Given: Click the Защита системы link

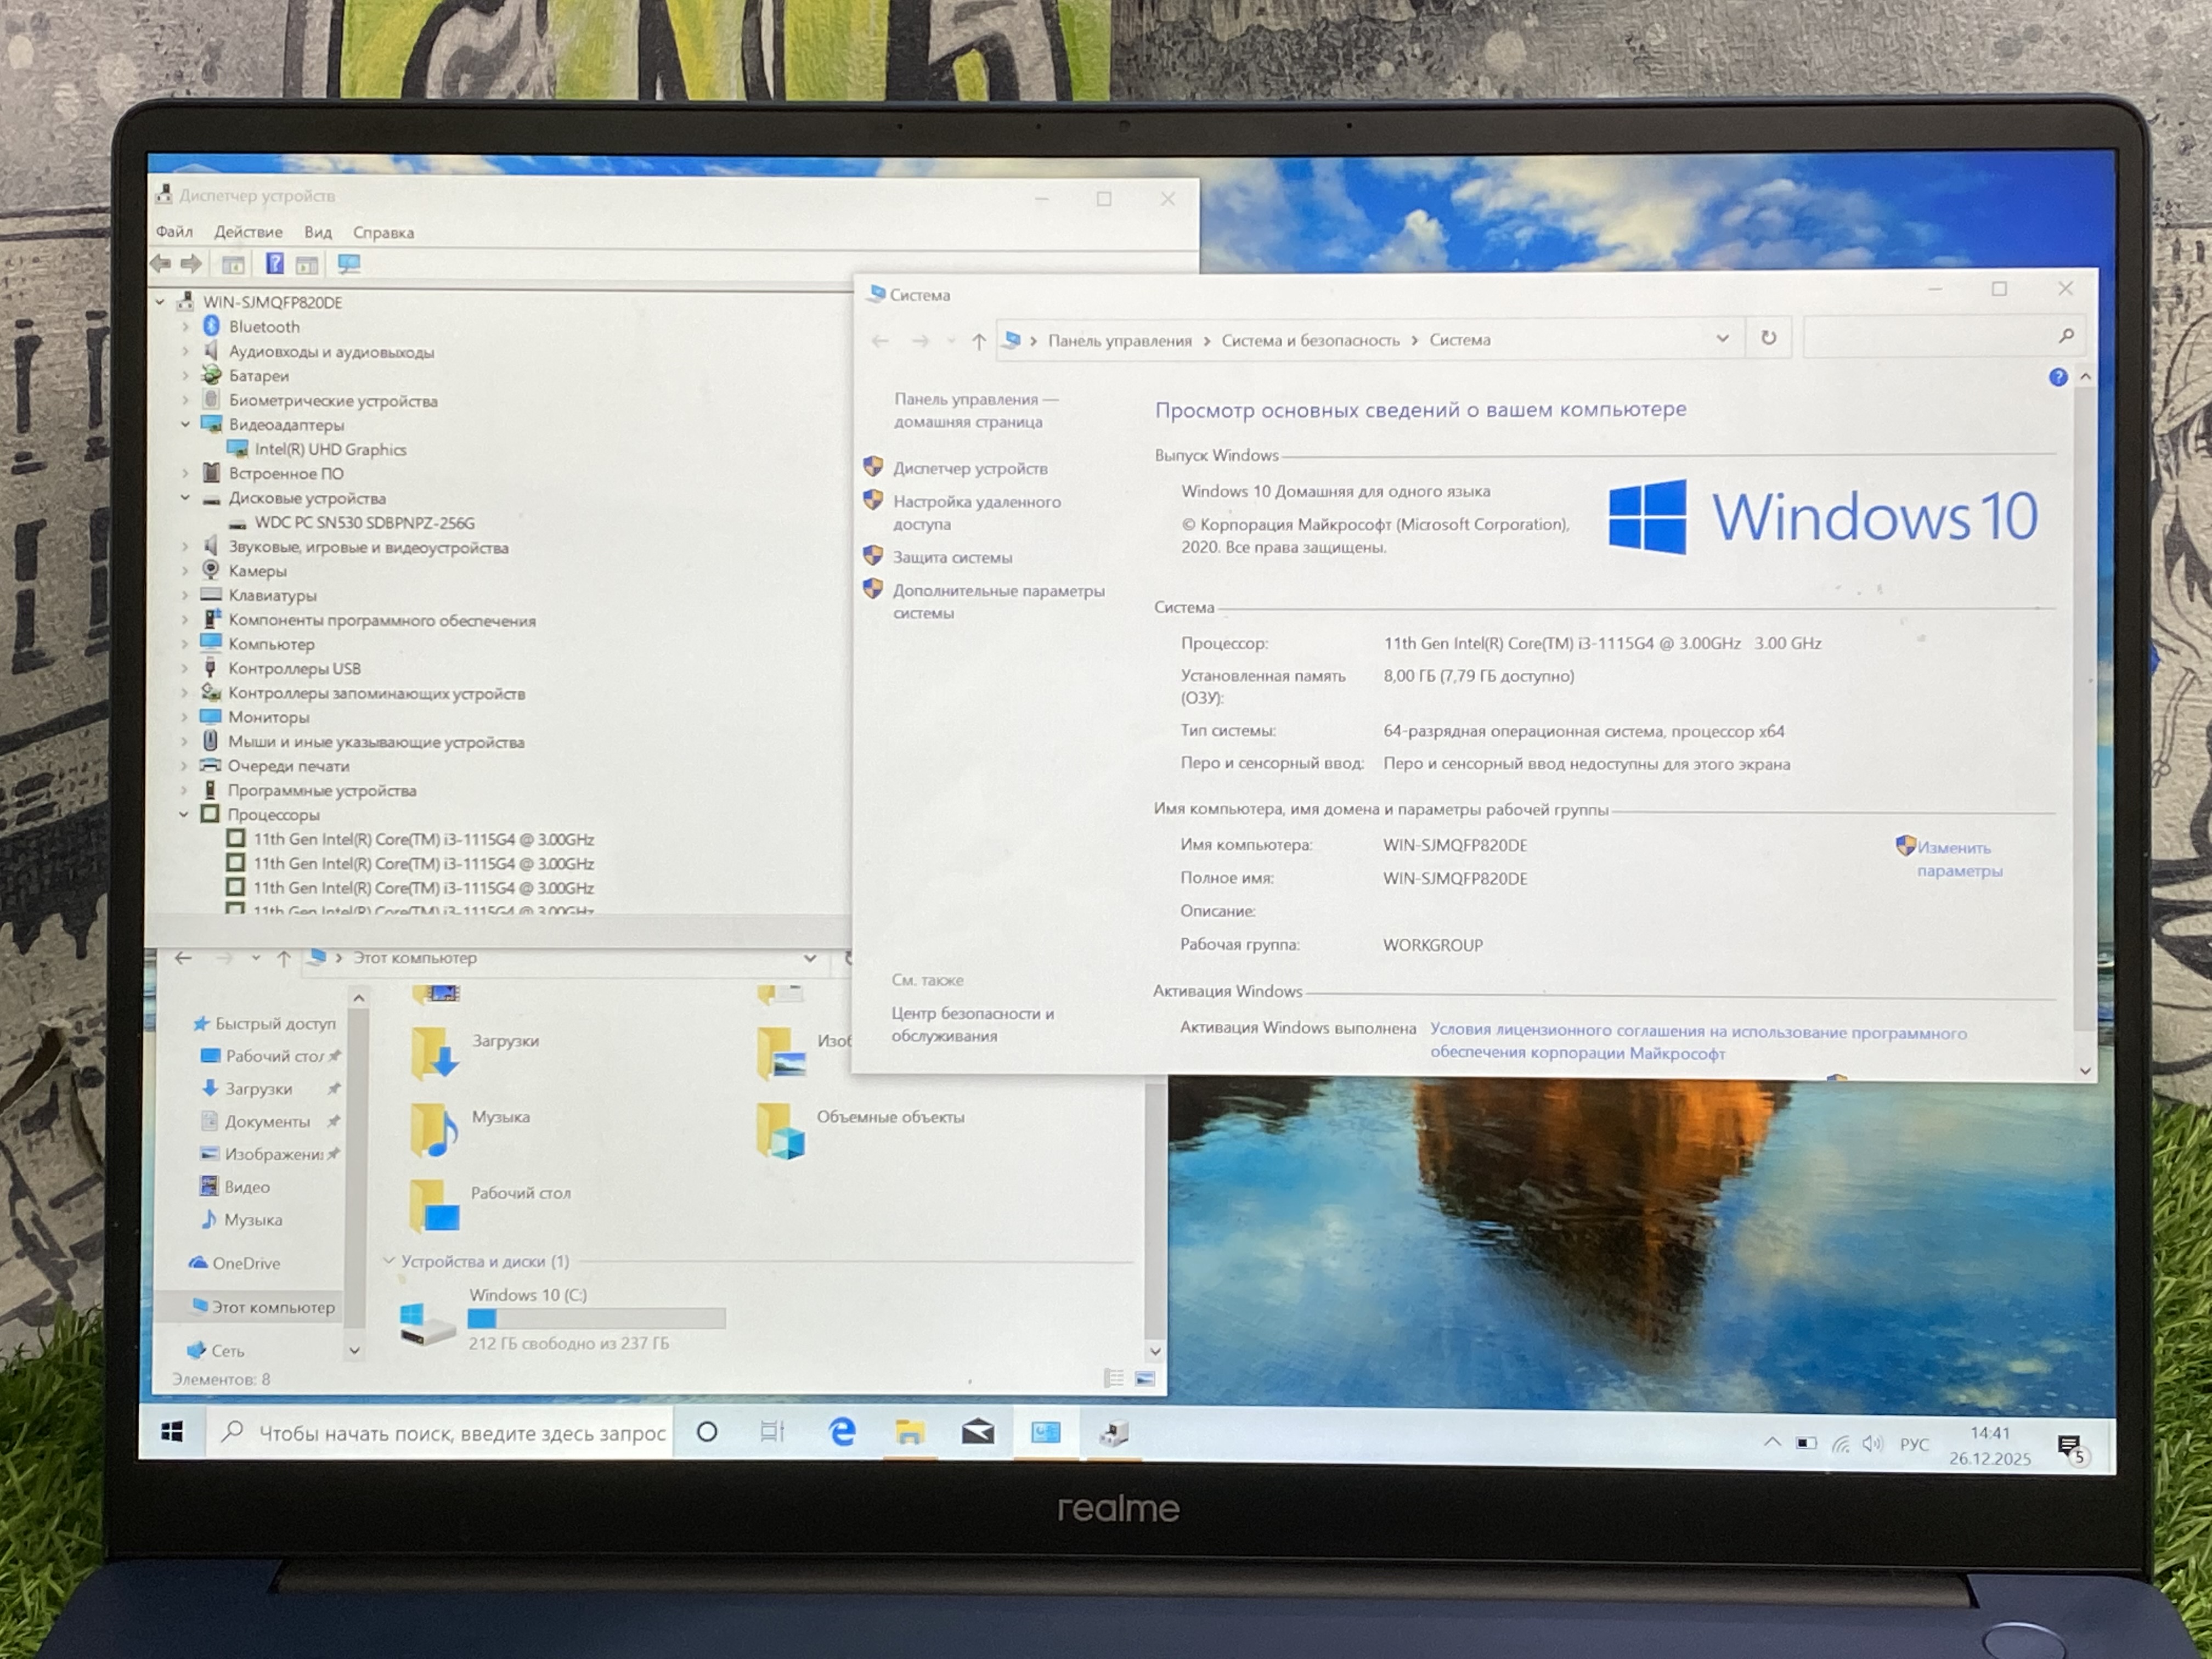Looking at the screenshot, I should click(952, 557).
